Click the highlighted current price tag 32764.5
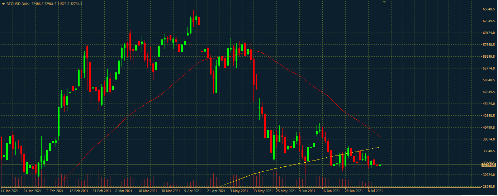 pyautogui.click(x=489, y=165)
